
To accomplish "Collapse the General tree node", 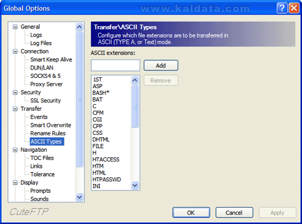I will coord(15,27).
